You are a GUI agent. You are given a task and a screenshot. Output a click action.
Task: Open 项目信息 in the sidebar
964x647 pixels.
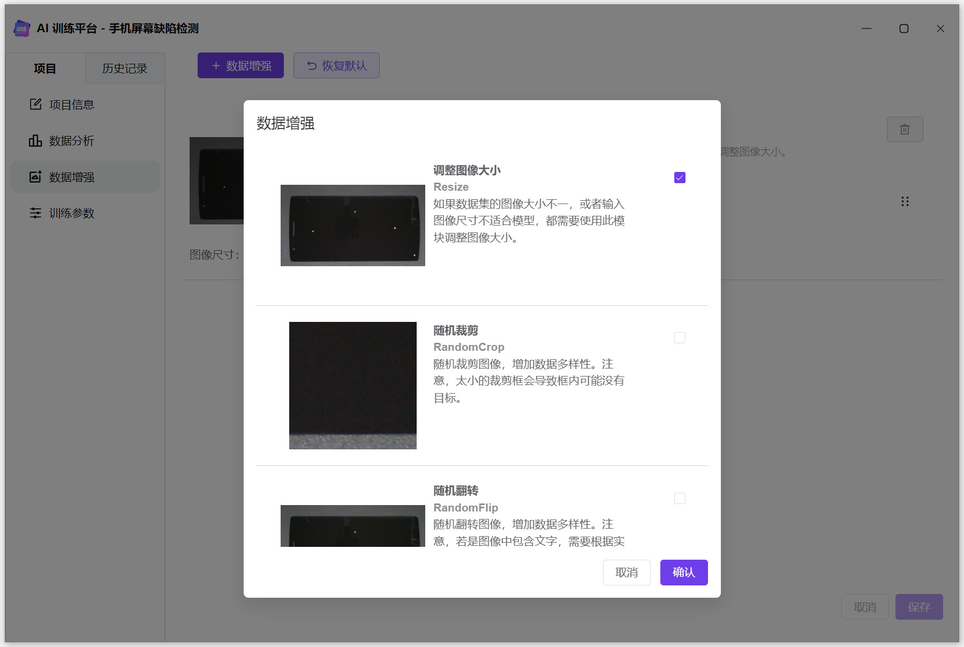tap(85, 104)
